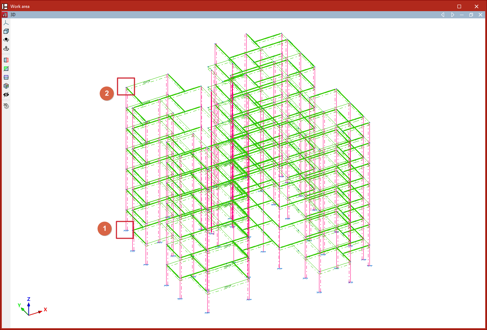Screen dimensions: 487x330
Task: Select the 3D view tab label
Action: click(x=13, y=15)
